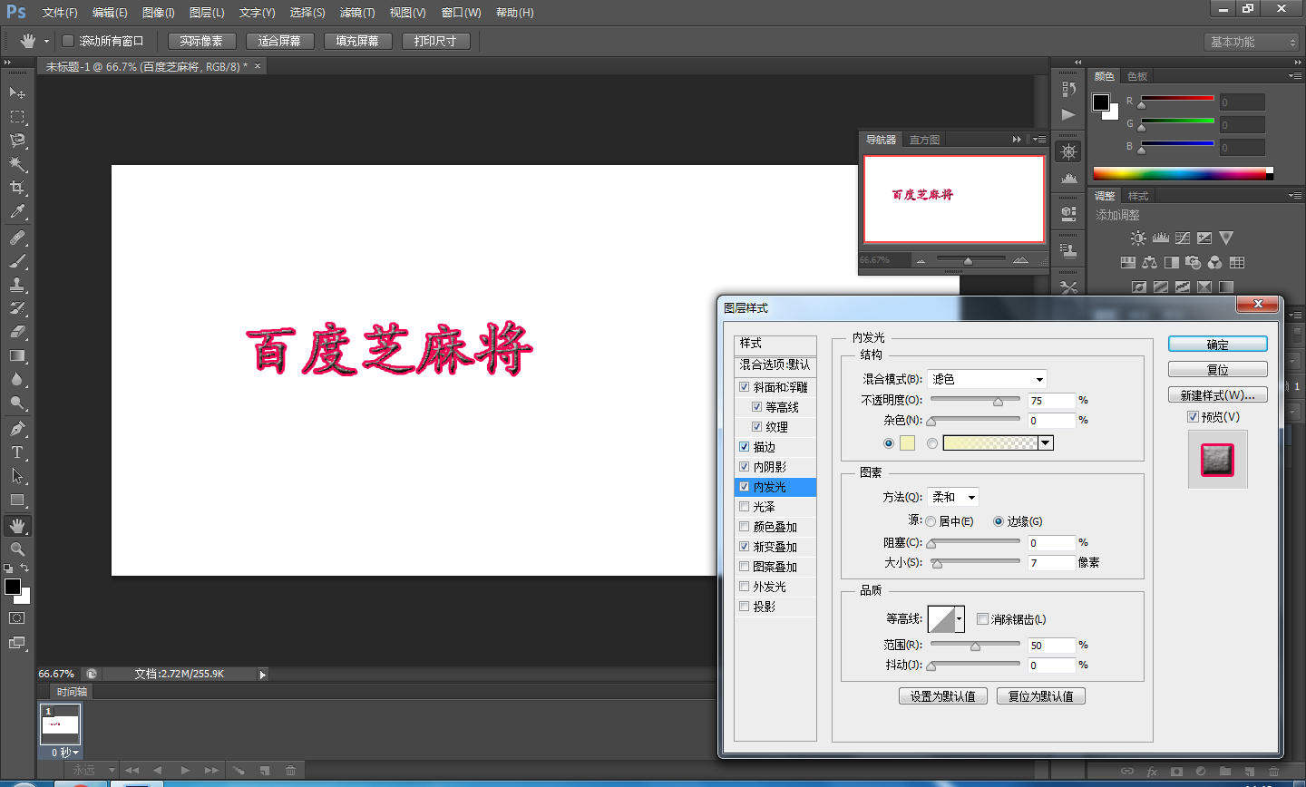Image resolution: width=1306 pixels, height=787 pixels.
Task: Toggle Quick Mask mode icon
Action: coord(17,618)
